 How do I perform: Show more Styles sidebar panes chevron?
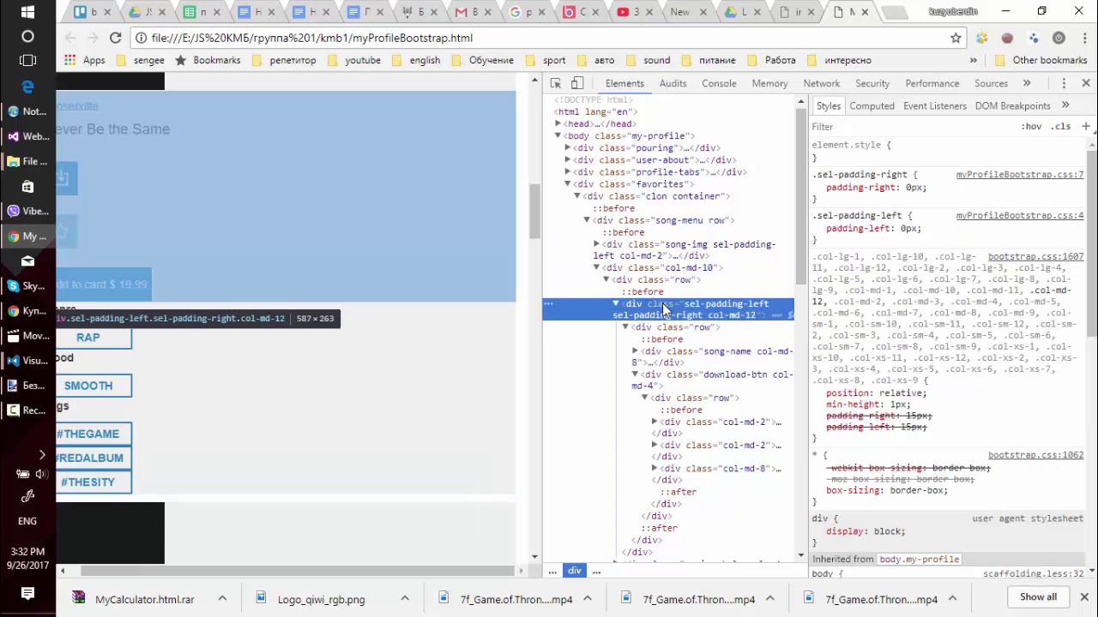click(x=1065, y=105)
